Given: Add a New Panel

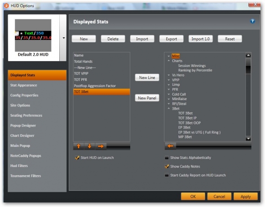Looking at the screenshot, I should [x=147, y=98].
